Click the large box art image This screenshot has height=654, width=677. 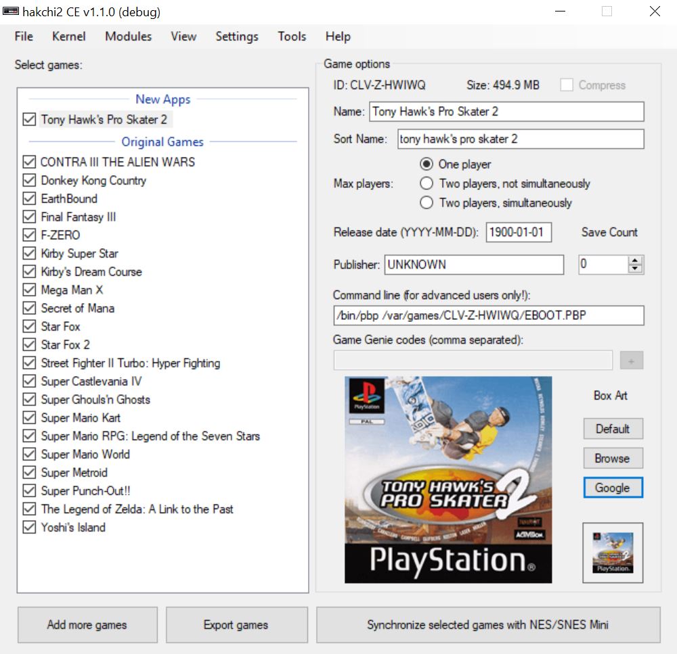click(448, 480)
